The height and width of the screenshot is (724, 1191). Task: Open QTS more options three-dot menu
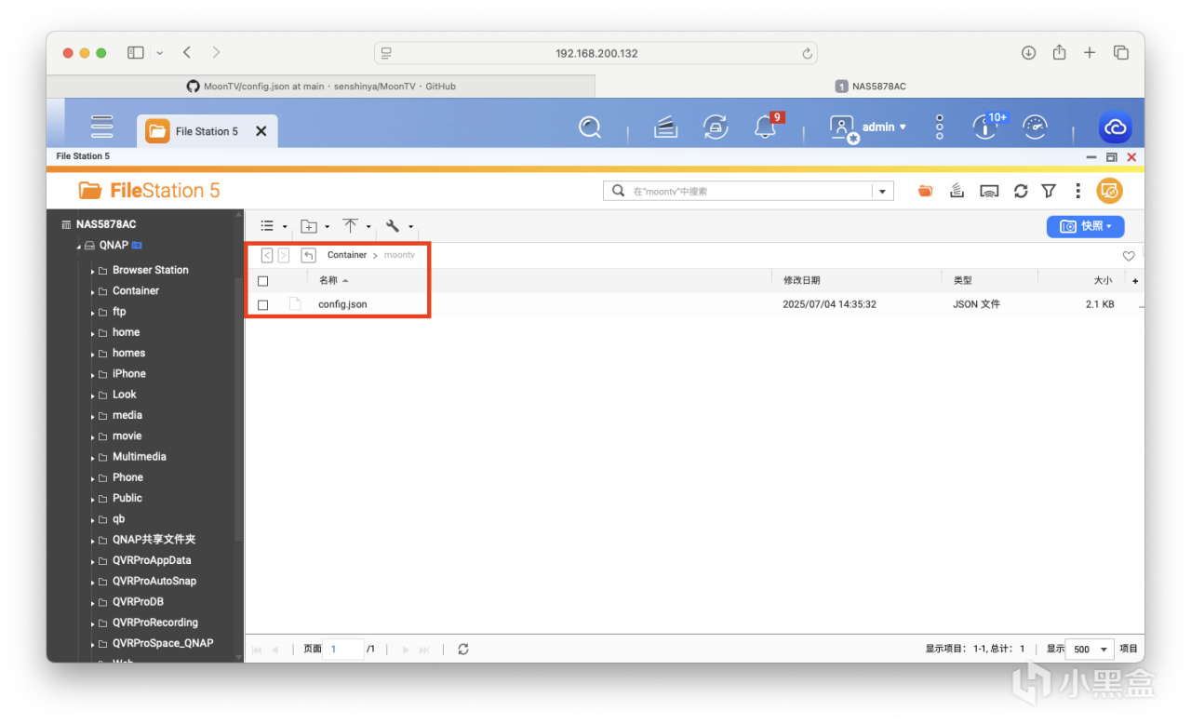(940, 127)
